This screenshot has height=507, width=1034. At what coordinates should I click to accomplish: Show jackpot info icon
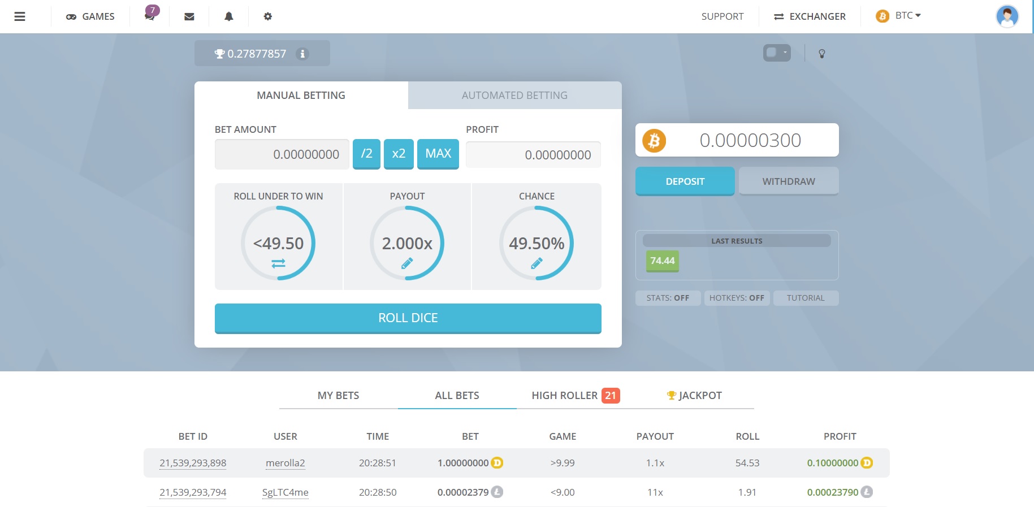point(302,54)
